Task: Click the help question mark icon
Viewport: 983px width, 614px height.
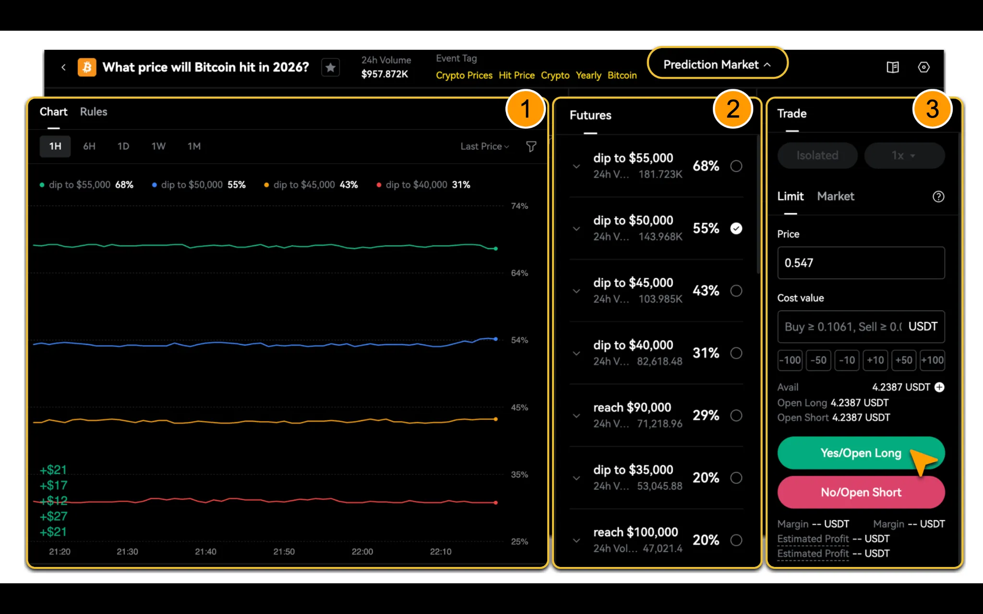Action: tap(938, 197)
